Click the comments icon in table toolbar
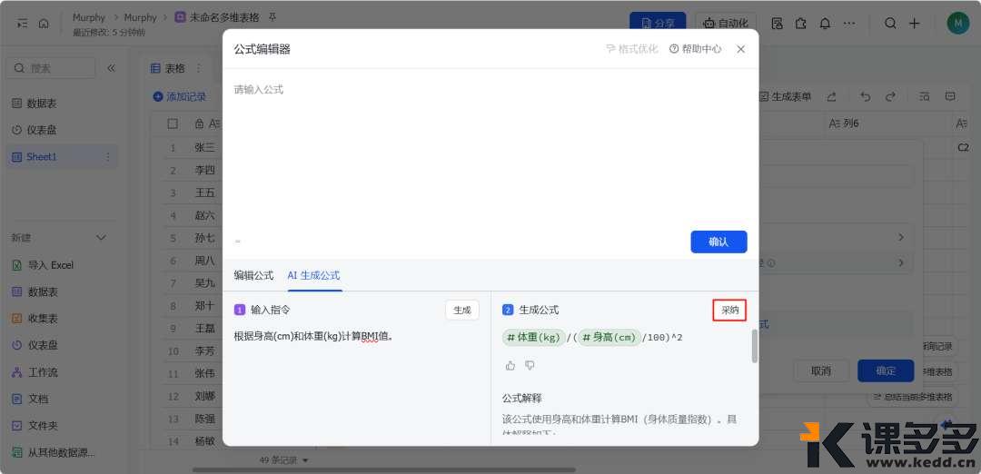Image resolution: width=981 pixels, height=474 pixels. [x=950, y=96]
